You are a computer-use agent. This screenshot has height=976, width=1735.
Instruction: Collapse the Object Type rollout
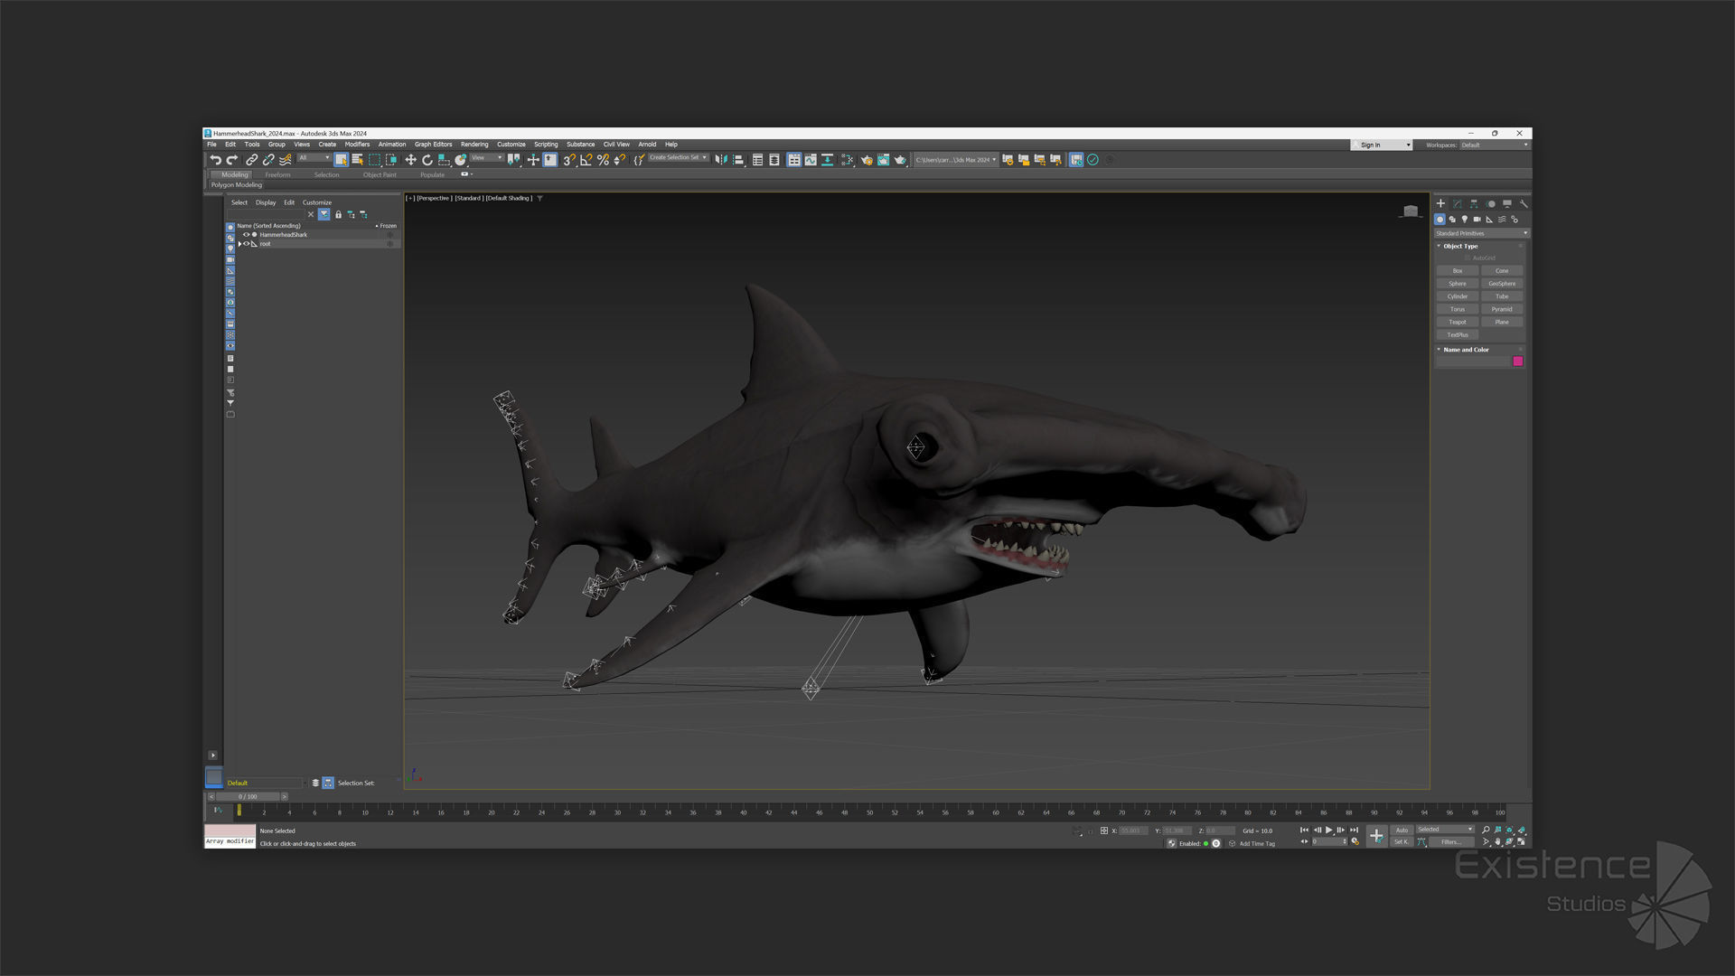1460,246
